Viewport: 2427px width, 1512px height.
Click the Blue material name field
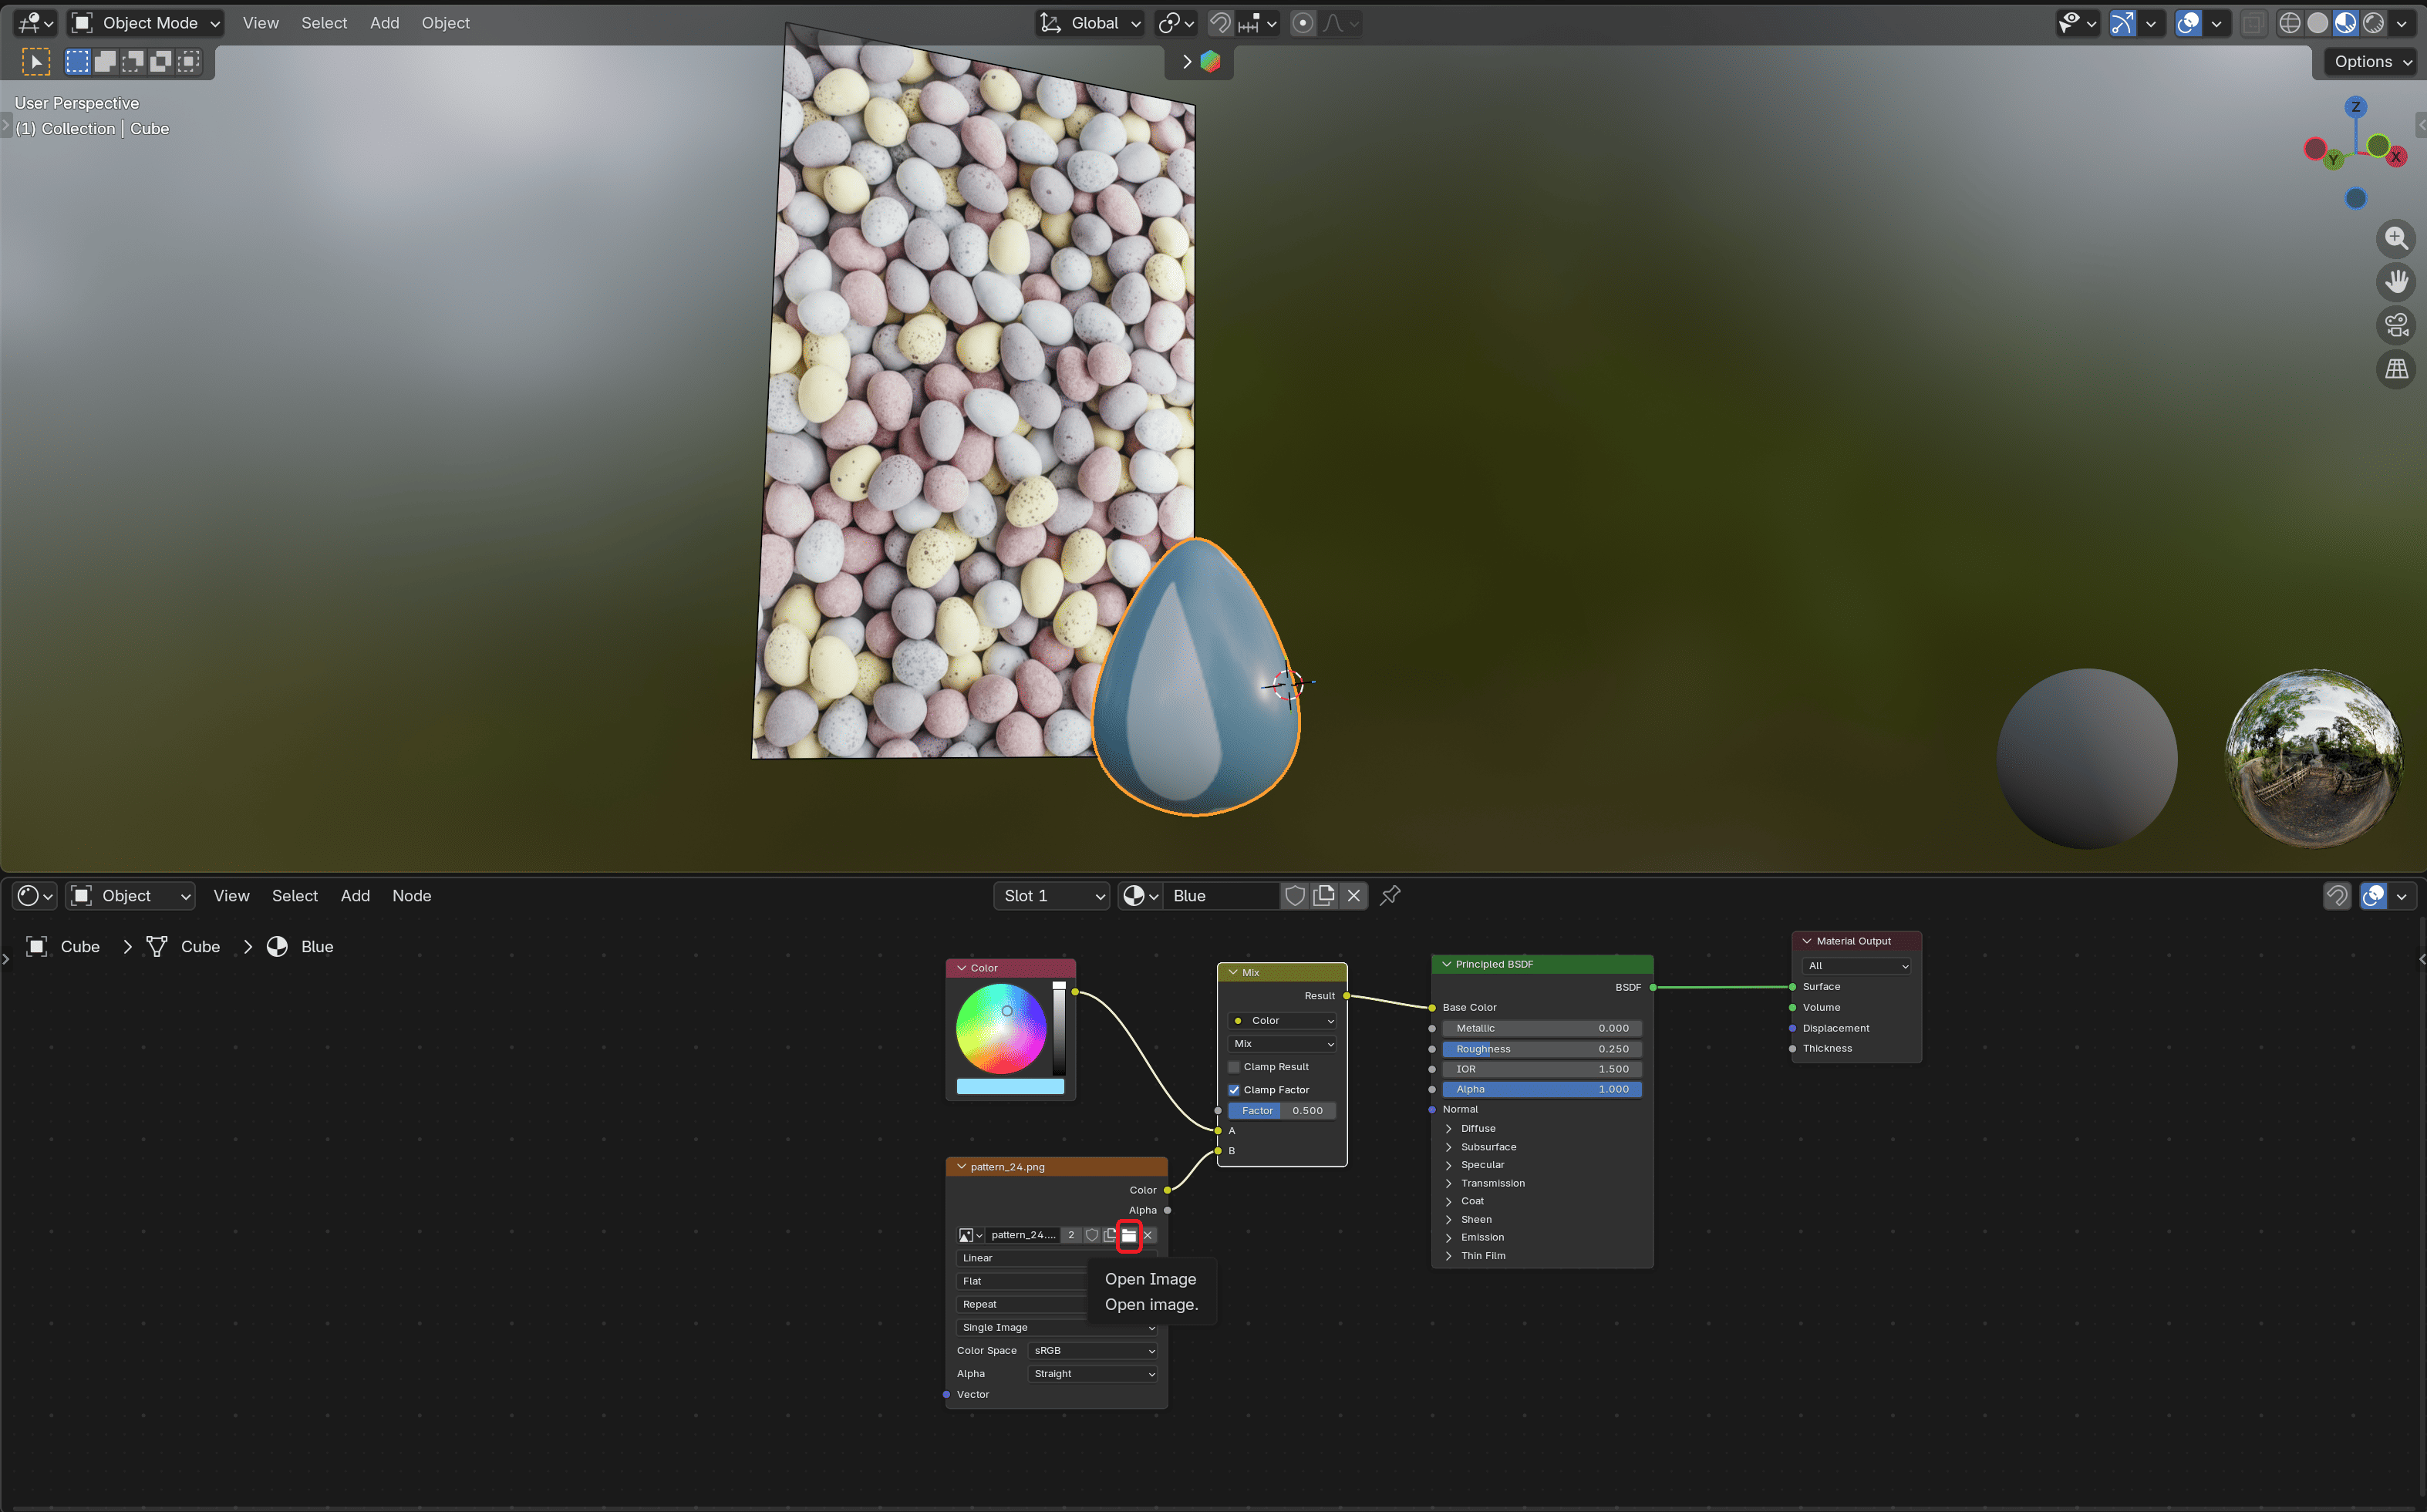pos(1221,895)
